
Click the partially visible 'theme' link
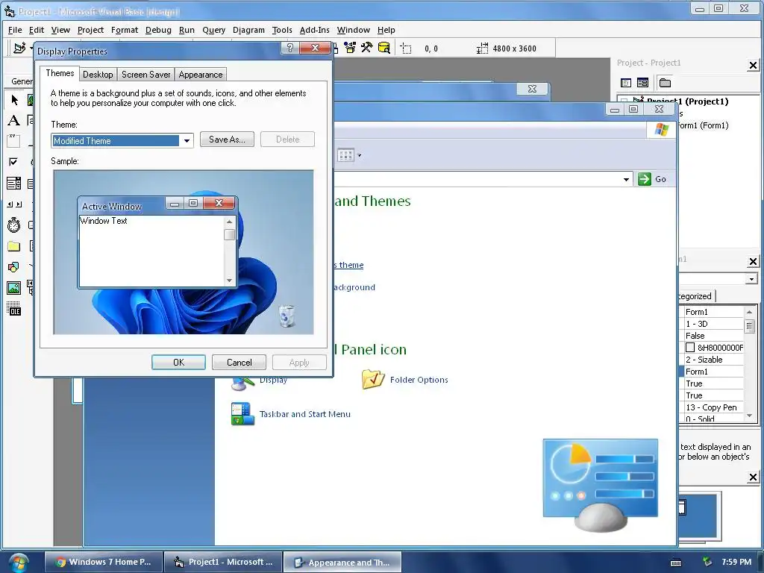tap(351, 265)
